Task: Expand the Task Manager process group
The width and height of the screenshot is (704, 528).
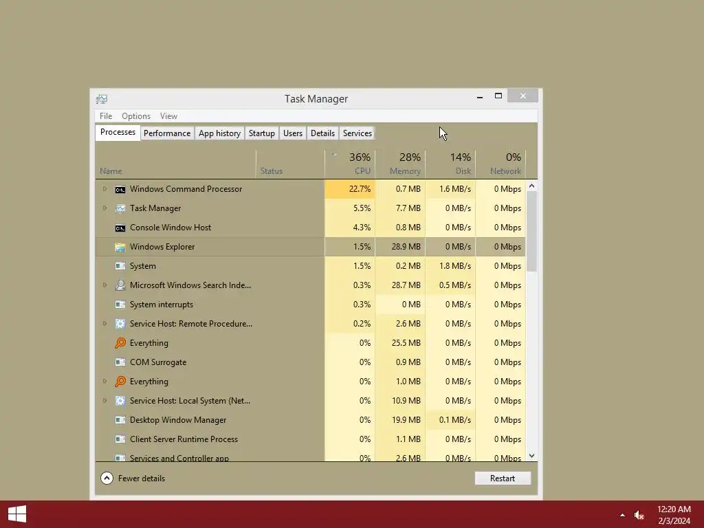Action: tap(104, 208)
